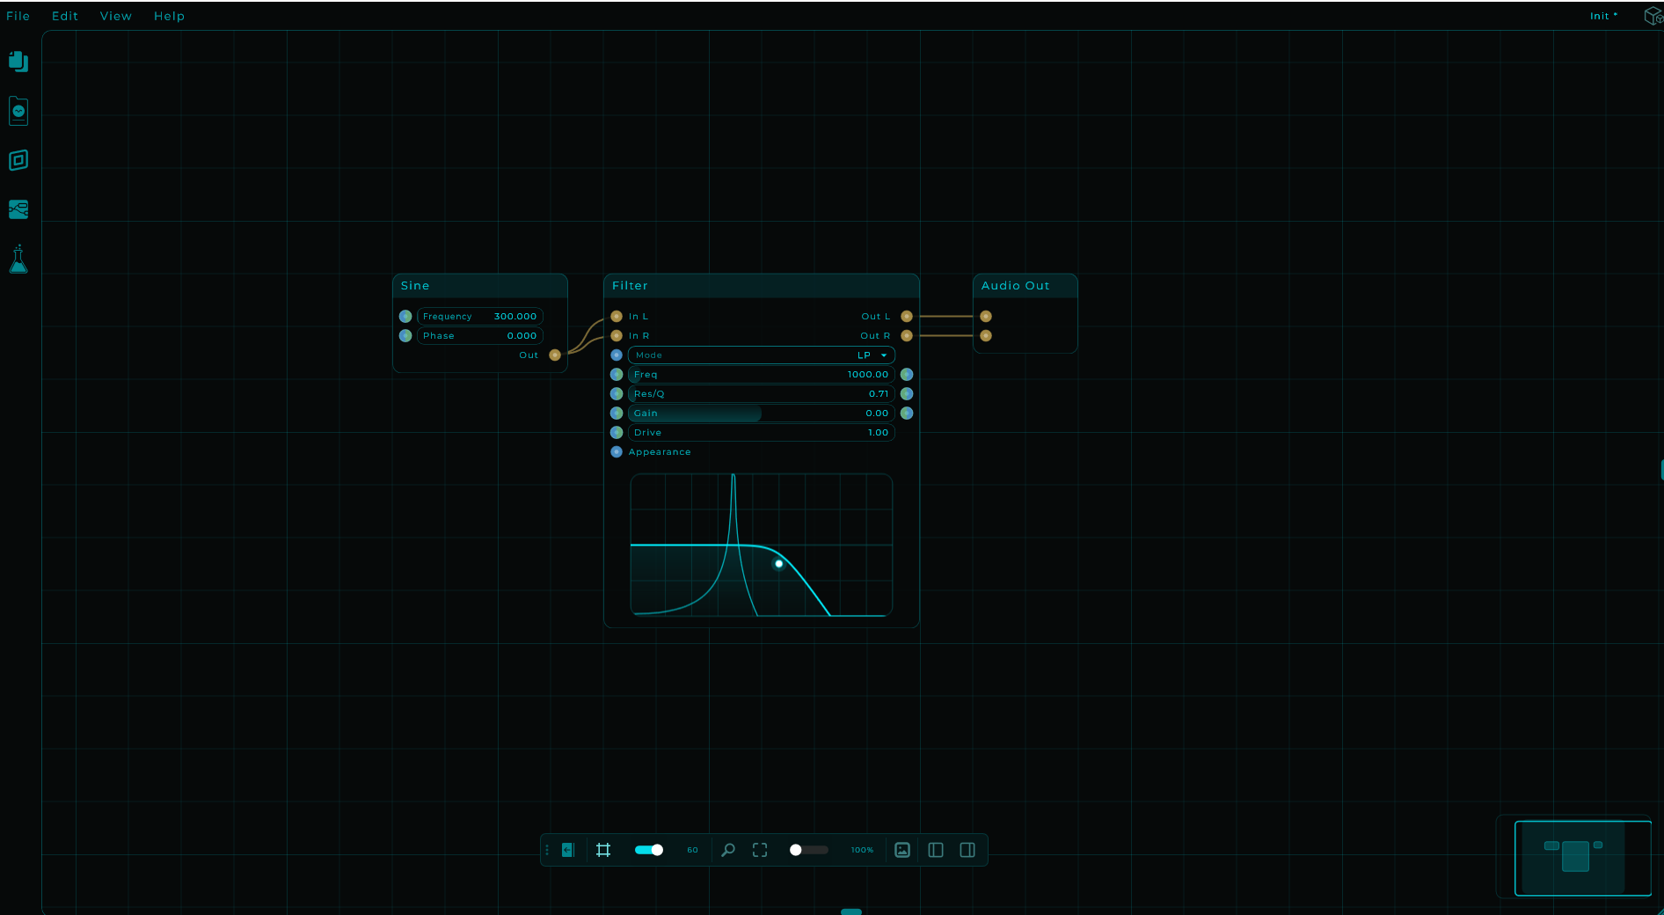Open the File menu
Viewport: 1664px width, 915px height.
click(x=18, y=16)
